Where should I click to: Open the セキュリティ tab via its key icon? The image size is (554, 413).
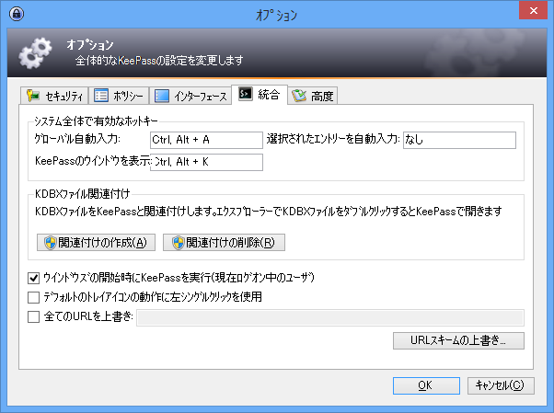[33, 96]
